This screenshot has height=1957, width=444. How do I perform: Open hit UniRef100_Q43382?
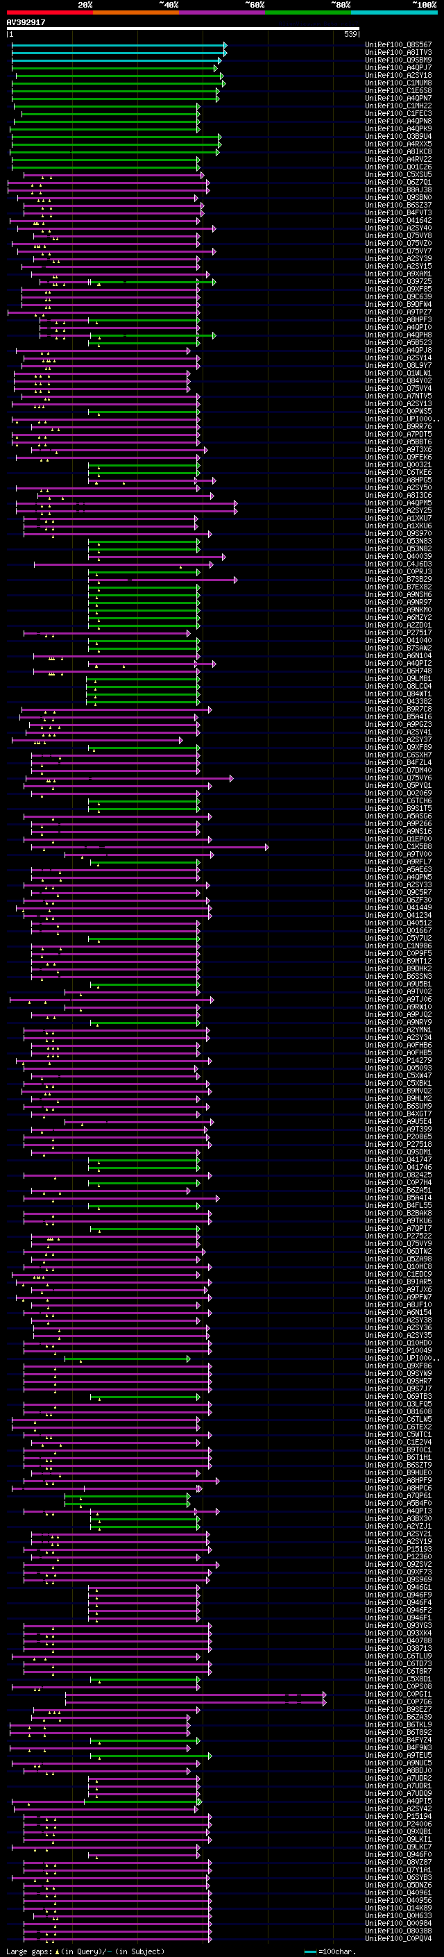[x=398, y=702]
